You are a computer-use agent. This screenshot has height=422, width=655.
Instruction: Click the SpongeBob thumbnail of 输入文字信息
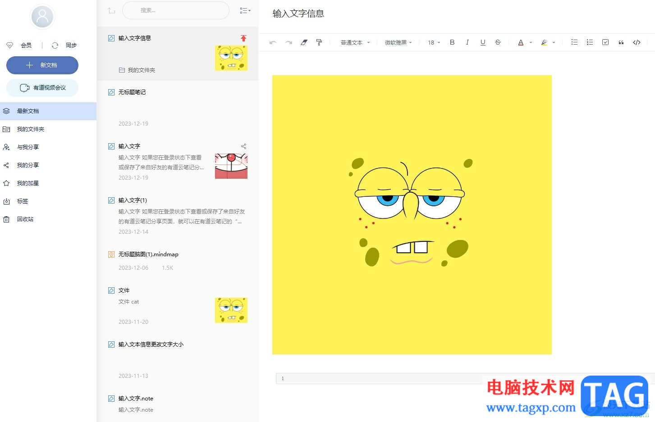231,58
